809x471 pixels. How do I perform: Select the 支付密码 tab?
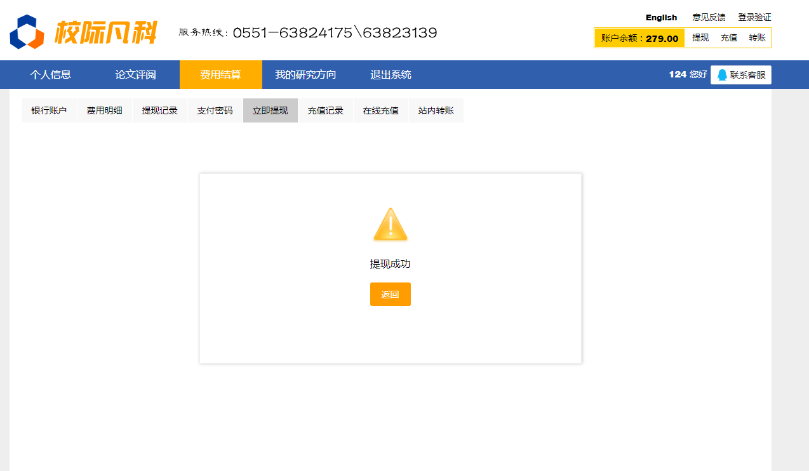click(x=215, y=110)
